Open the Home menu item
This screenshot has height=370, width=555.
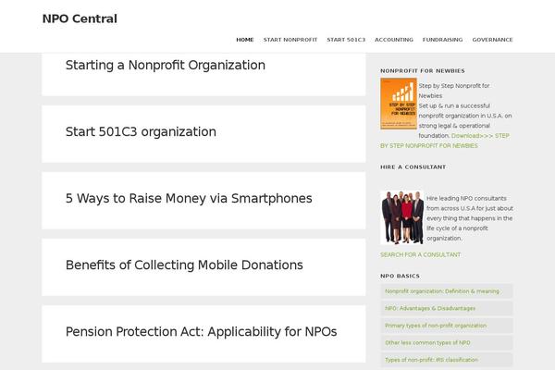click(244, 40)
